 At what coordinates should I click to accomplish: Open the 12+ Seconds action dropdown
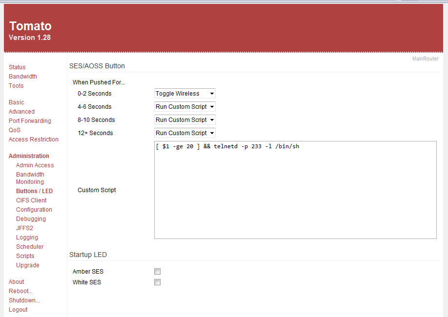(185, 133)
